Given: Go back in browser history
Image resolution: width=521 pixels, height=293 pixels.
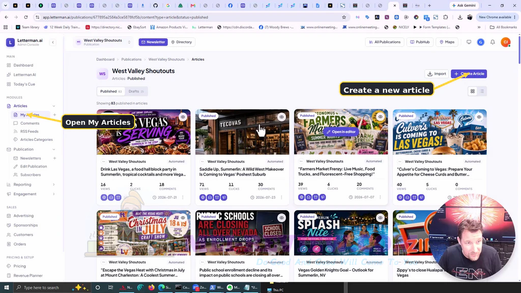Looking at the screenshot, I should [7, 17].
